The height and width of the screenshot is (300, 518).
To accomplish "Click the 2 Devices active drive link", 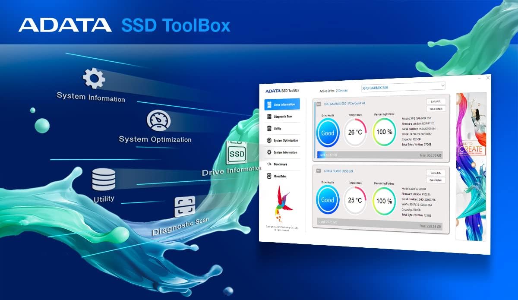I will [x=341, y=90].
